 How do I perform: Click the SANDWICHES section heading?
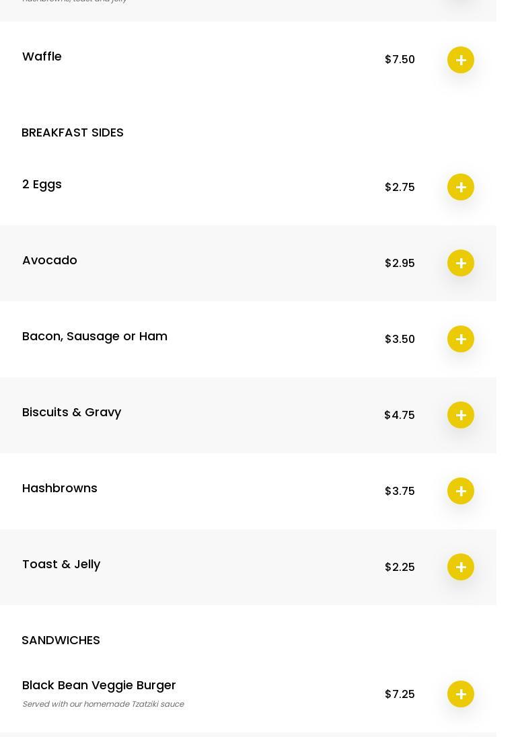tap(61, 640)
